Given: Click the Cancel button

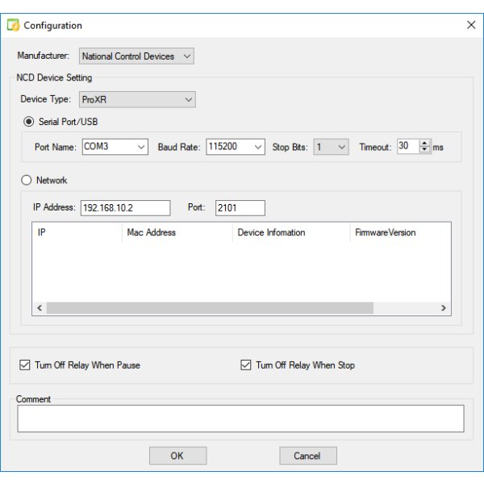Looking at the screenshot, I should pos(308,456).
